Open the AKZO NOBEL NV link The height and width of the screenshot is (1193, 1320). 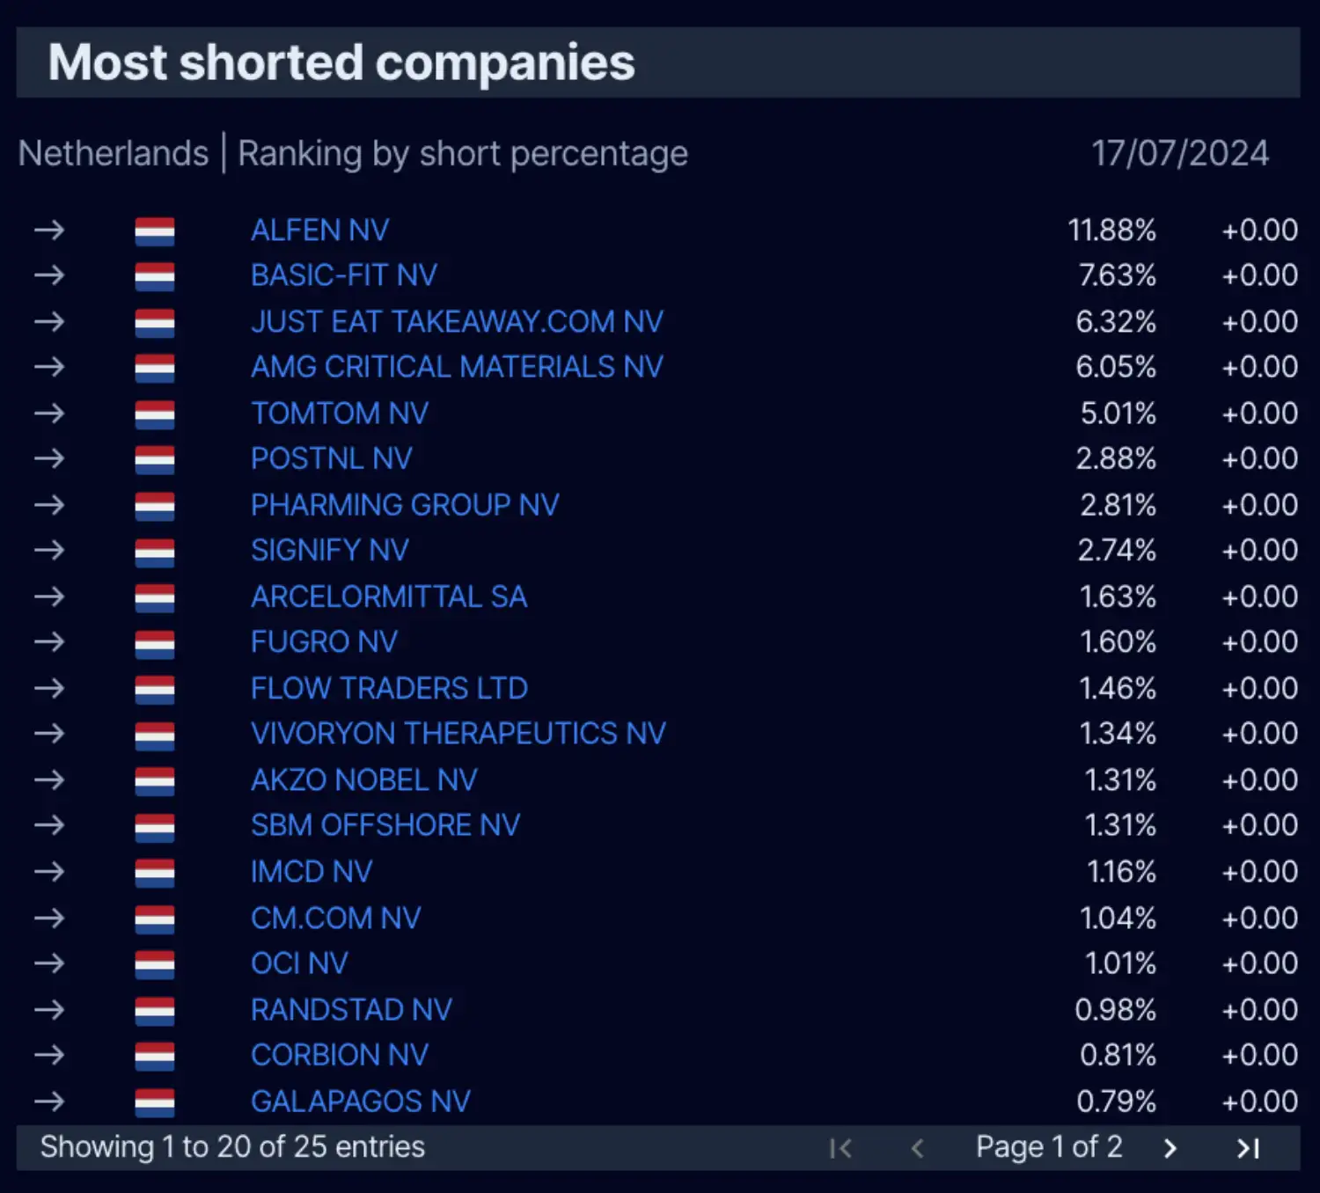pyautogui.click(x=363, y=780)
